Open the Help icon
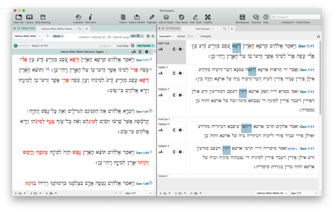 click(x=266, y=17)
